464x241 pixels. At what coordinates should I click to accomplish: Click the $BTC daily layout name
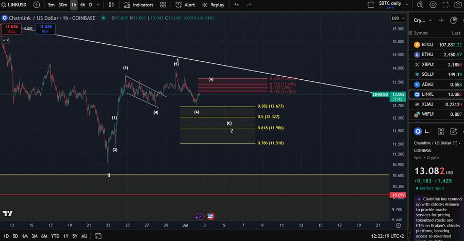(x=390, y=3)
